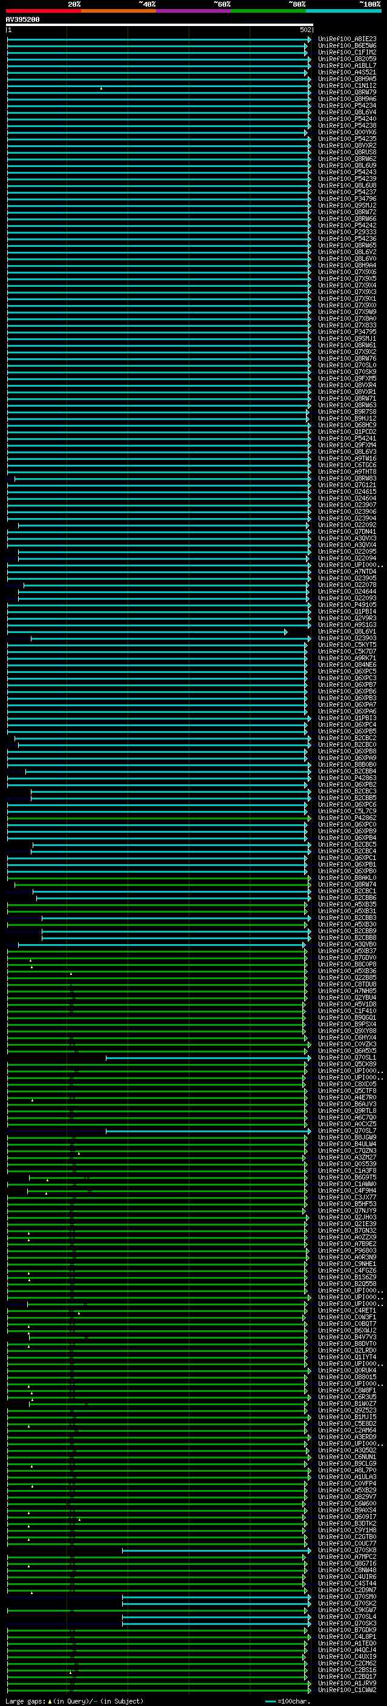Select the UniRef100_Q00YK6 label
This screenshot has height=1706, width=387.
coord(347,132)
